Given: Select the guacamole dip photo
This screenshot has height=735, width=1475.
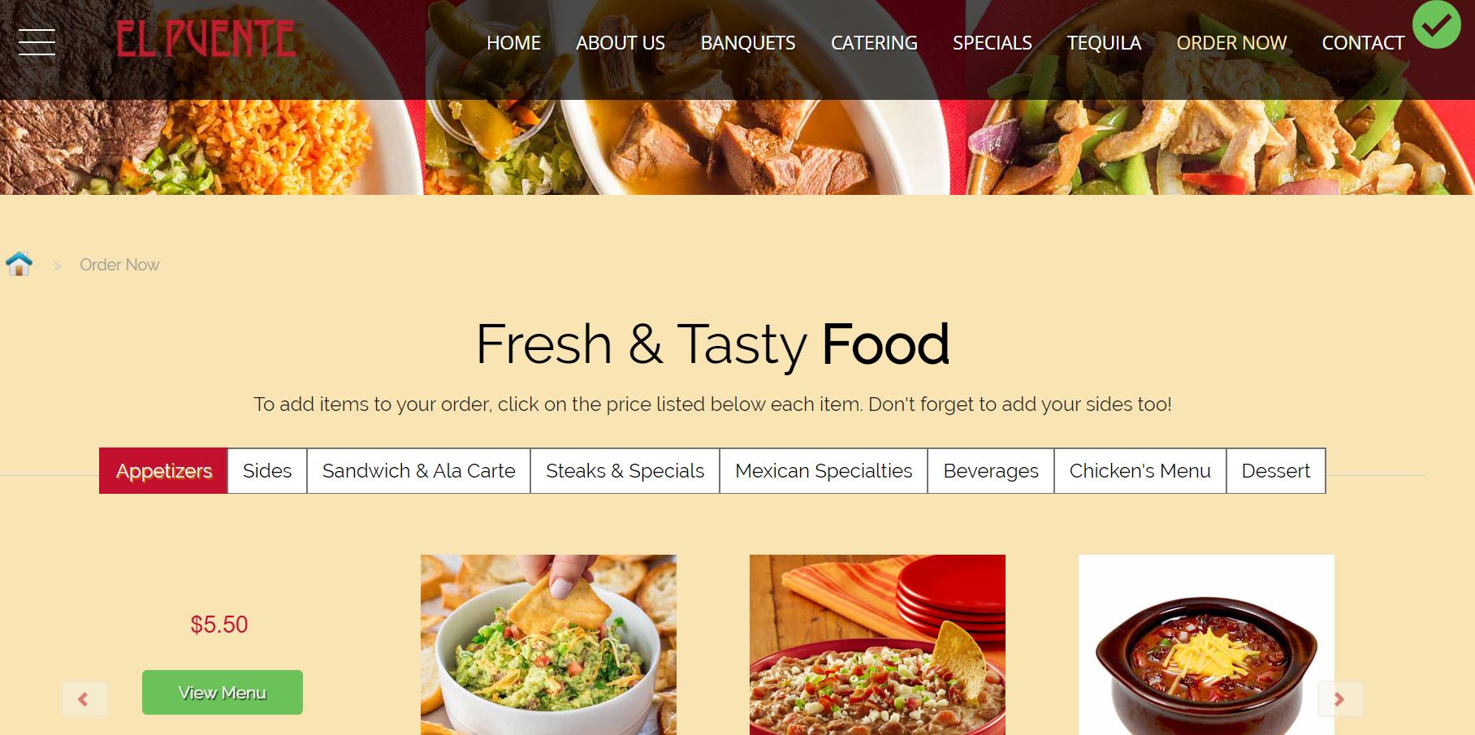Looking at the screenshot, I should point(548,645).
